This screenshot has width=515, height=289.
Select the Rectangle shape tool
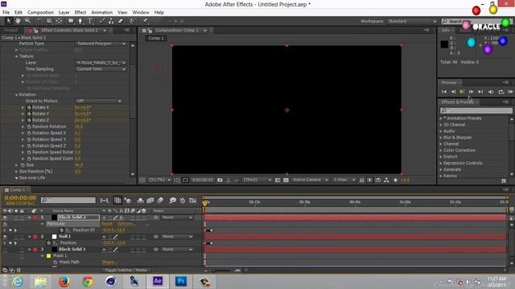tap(71, 21)
